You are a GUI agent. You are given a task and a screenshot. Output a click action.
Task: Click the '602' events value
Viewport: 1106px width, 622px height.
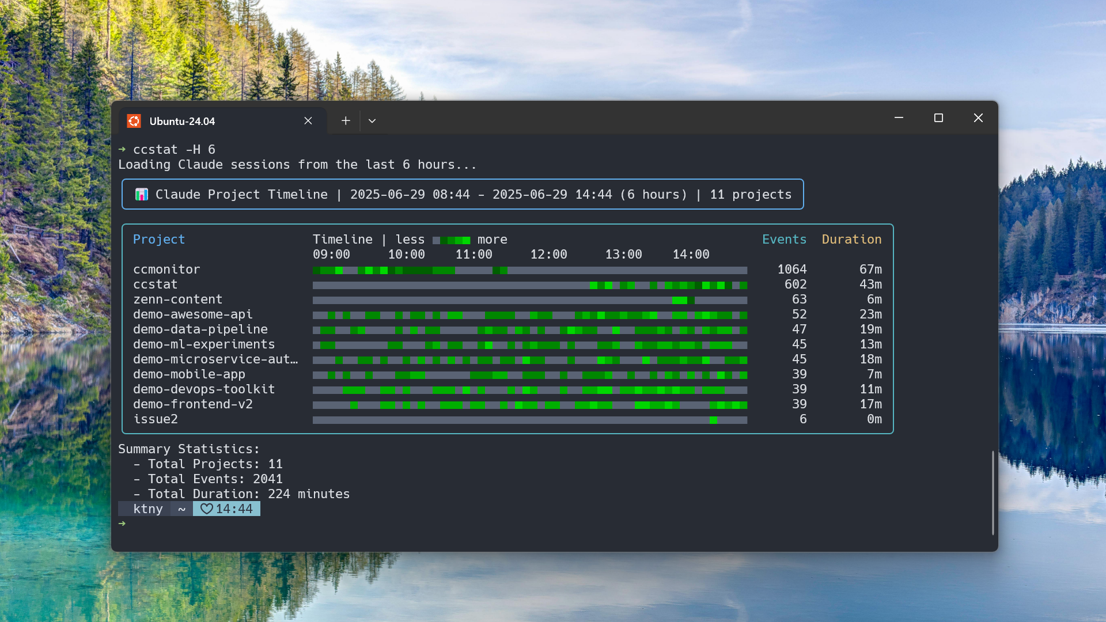pos(796,285)
